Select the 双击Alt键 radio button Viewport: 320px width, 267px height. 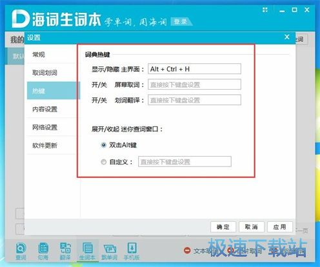click(x=103, y=145)
